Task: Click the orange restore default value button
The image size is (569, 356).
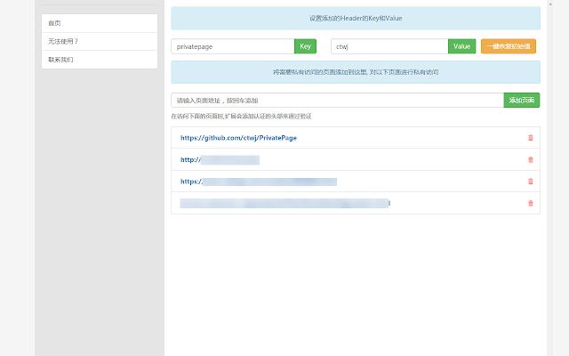Action: tap(509, 46)
